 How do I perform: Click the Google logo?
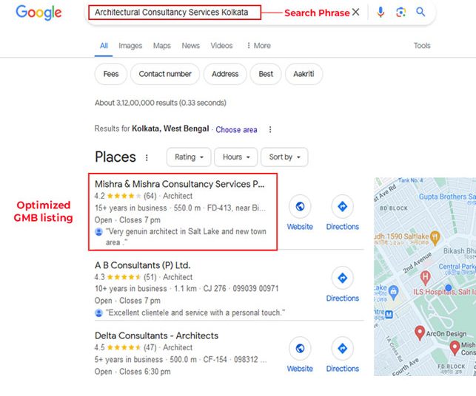[x=38, y=13]
